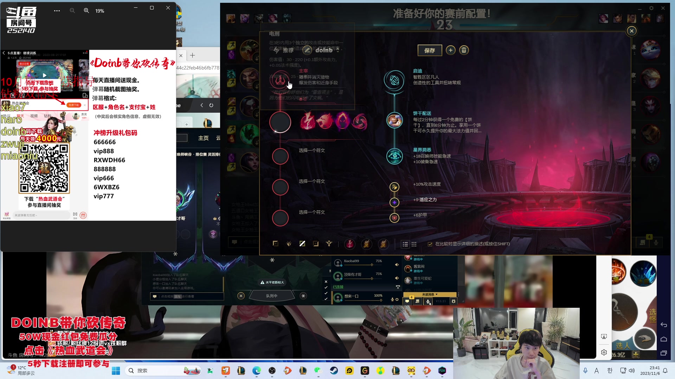Screen dimensions: 675x379
Task: Choose the Resolve path icon in footer
Action: point(316,244)
